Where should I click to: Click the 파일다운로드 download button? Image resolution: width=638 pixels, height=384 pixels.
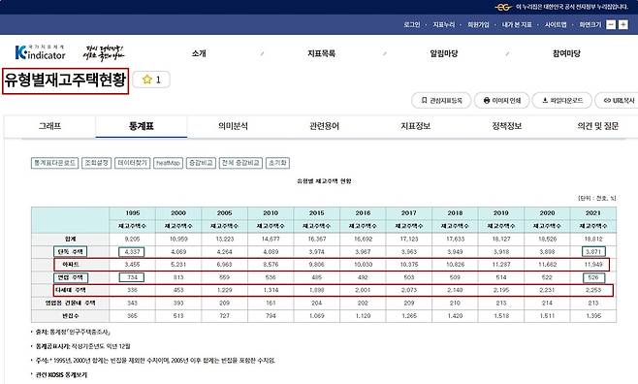click(x=562, y=101)
